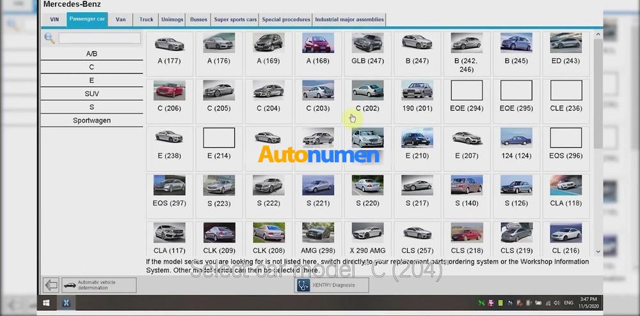
Task: Filter models by SUV category
Action: (92, 94)
